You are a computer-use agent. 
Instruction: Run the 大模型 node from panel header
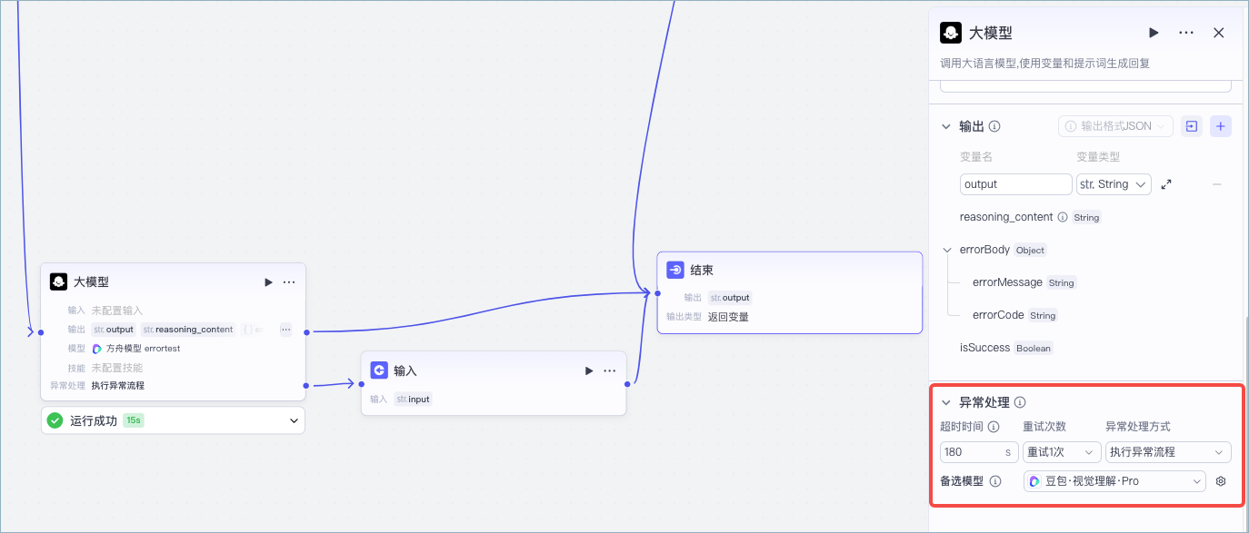coord(1154,33)
